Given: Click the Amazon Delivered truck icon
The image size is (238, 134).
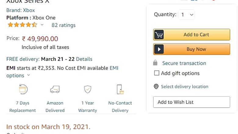Looking at the screenshot, I should coord(55,89).
